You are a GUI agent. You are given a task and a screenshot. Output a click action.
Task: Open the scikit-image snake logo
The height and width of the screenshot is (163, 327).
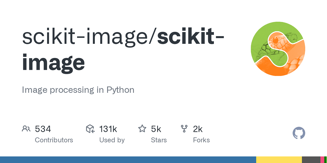pyautogui.click(x=278, y=49)
